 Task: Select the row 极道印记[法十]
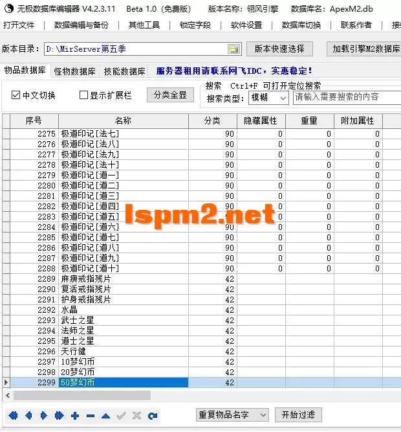(201, 165)
